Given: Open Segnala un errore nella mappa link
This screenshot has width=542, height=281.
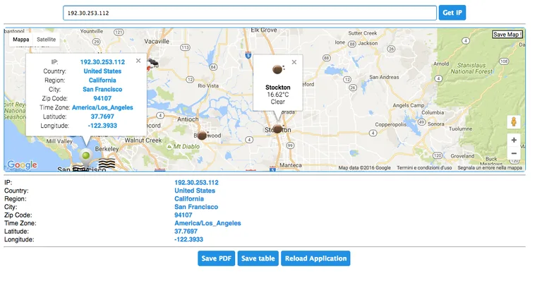Looking at the screenshot, I should [x=490, y=167].
